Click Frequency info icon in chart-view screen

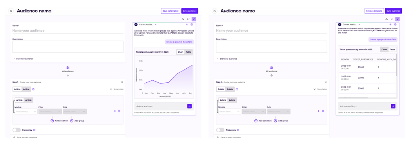tap(34, 130)
